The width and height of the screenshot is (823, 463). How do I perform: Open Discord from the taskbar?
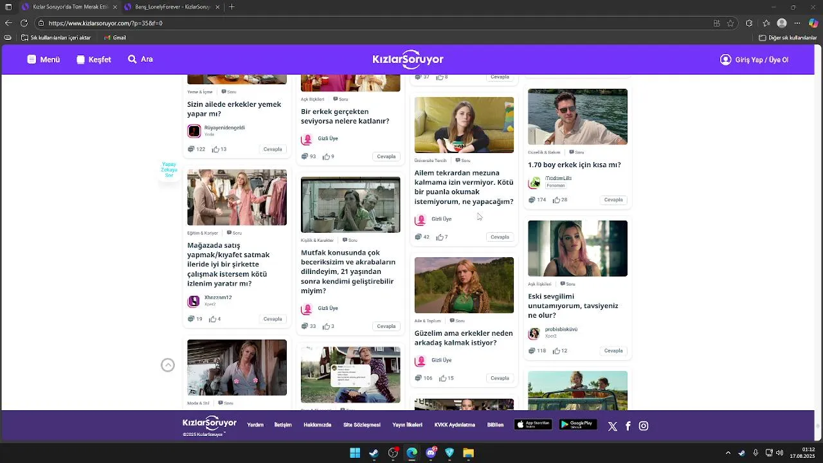pyautogui.click(x=431, y=453)
